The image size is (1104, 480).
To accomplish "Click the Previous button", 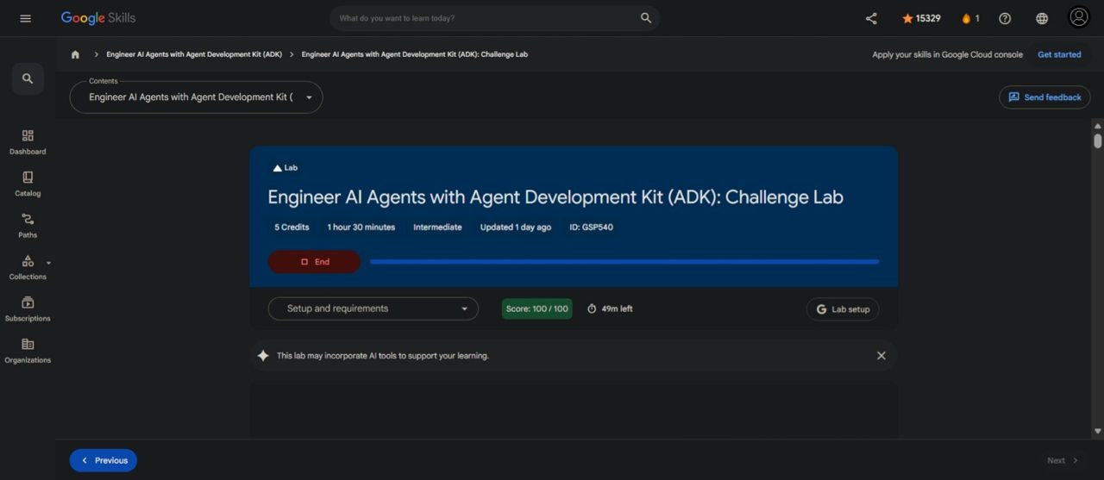I will point(103,460).
